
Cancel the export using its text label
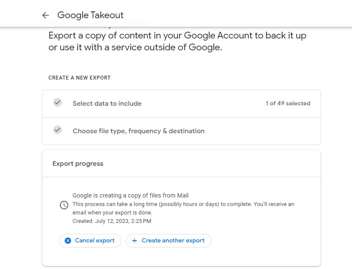[95, 241]
